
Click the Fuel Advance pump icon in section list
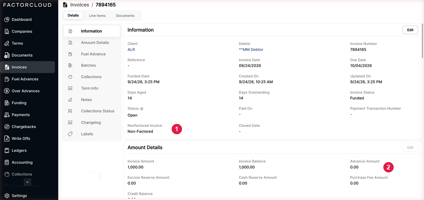tap(70, 54)
